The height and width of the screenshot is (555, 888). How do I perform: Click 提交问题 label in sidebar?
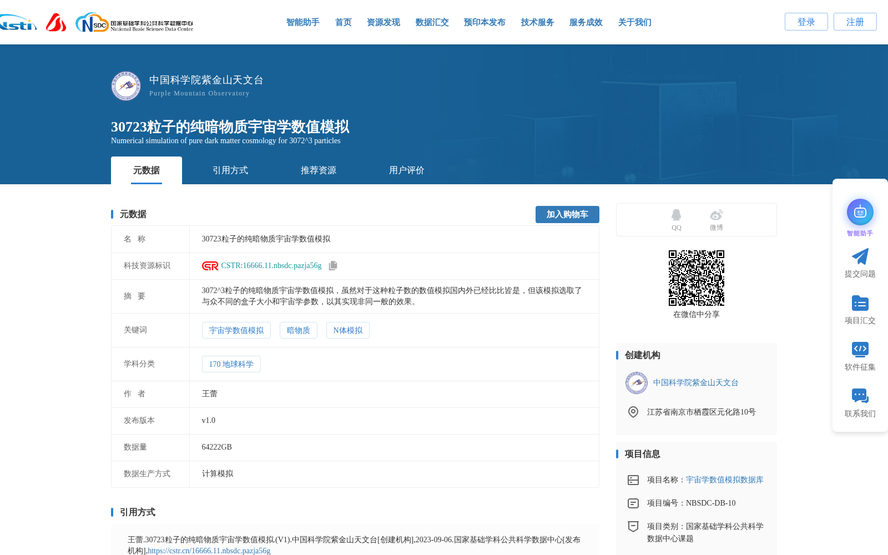(x=860, y=274)
